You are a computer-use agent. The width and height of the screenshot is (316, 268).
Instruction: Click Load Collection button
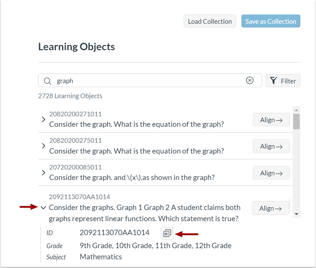[210, 21]
